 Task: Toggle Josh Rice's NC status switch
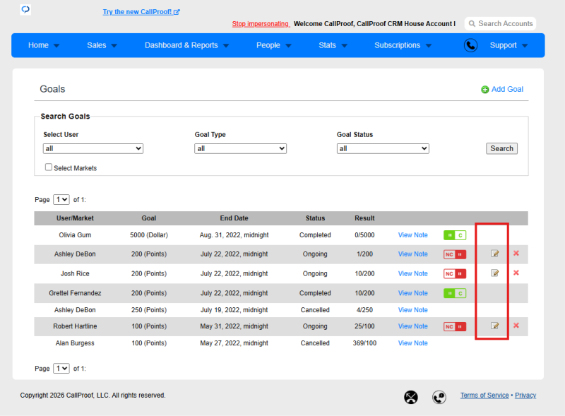[455, 274]
